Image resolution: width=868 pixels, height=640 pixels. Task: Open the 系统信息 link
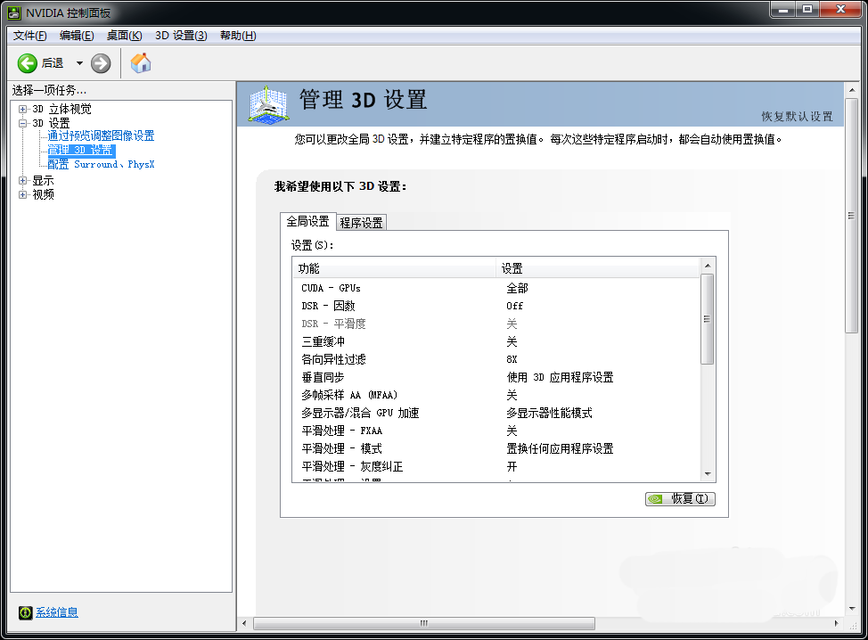click(x=57, y=612)
